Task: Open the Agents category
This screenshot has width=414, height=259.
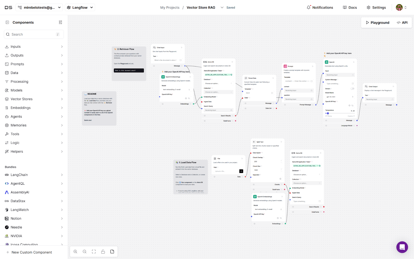Action: pyautogui.click(x=34, y=117)
